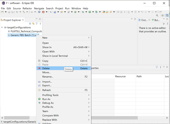Collapse the targetConfigurations project node
Screen dimensions: 170x124
(2, 28)
